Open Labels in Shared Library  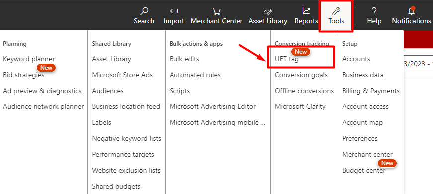(x=101, y=122)
